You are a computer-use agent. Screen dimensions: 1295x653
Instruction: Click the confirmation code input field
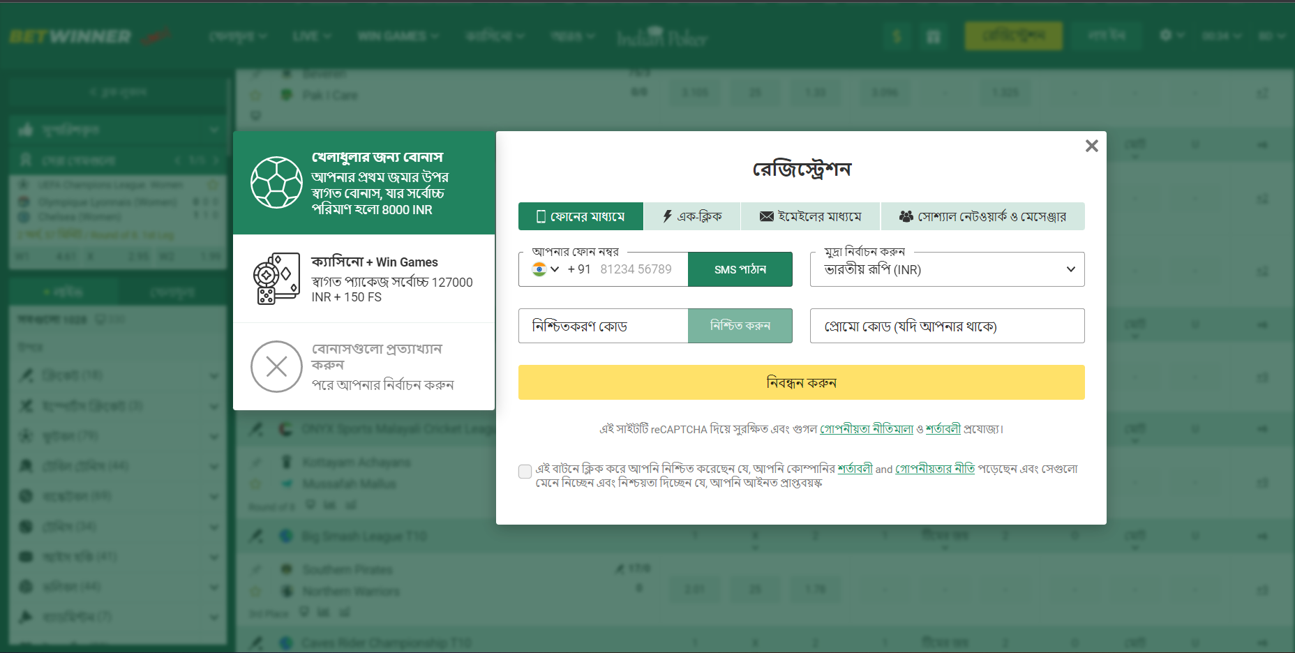click(x=604, y=326)
